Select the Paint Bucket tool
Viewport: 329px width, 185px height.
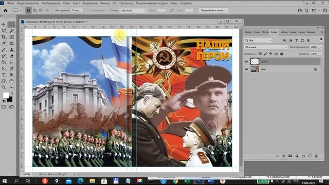4,62
